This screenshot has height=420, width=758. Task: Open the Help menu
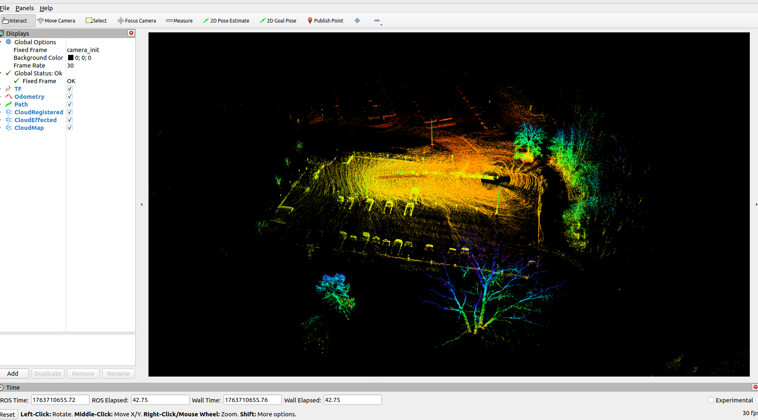click(46, 8)
